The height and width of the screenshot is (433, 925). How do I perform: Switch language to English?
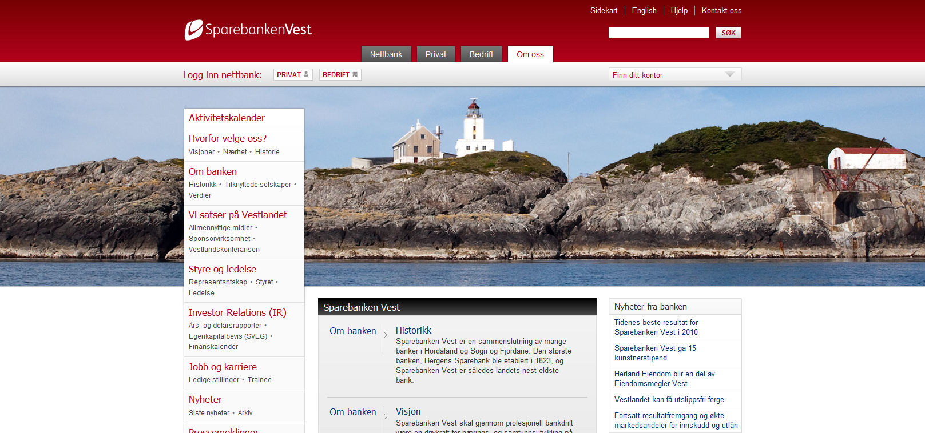(644, 11)
